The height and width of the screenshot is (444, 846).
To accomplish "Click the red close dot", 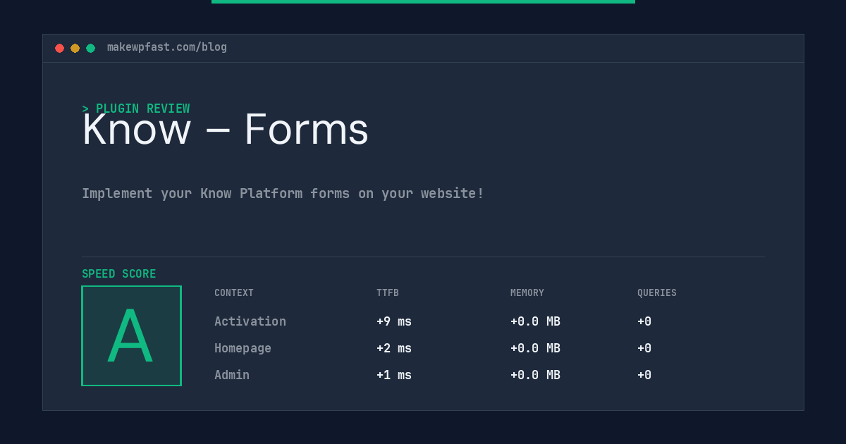I will point(59,48).
